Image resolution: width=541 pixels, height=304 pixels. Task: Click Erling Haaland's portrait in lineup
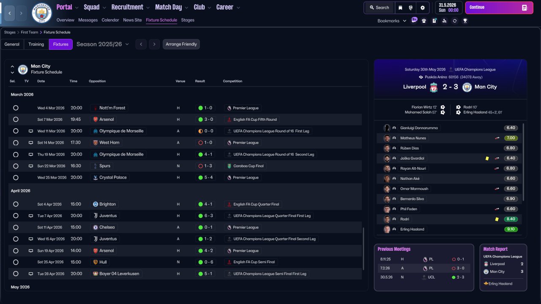(387, 229)
